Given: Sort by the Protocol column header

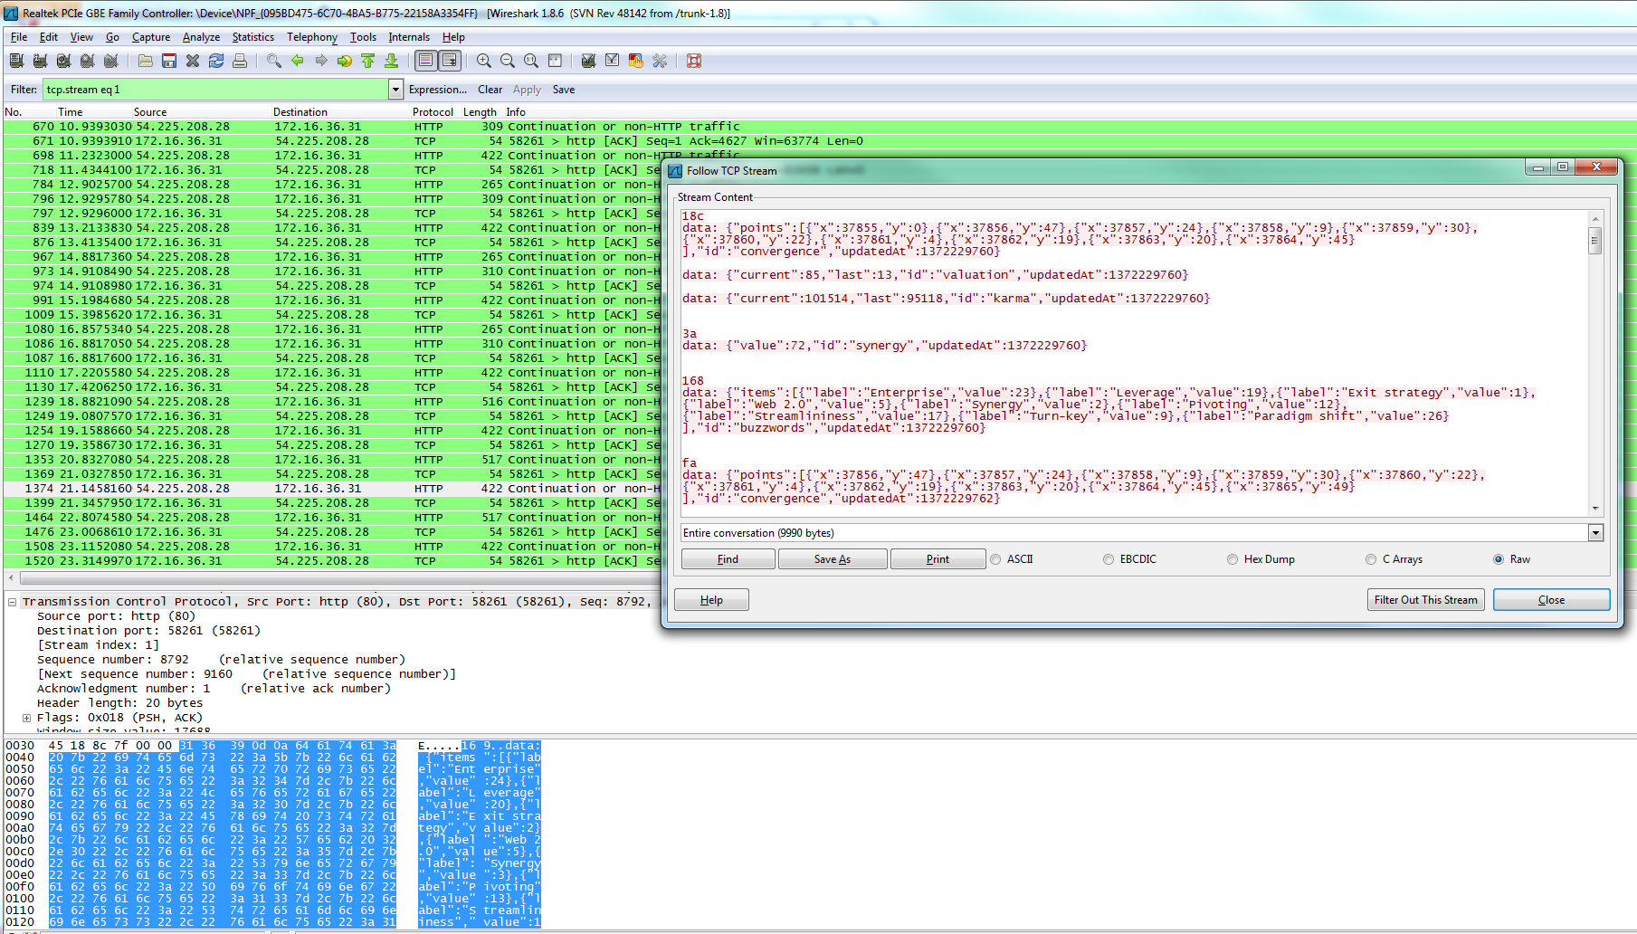Looking at the screenshot, I should point(433,112).
